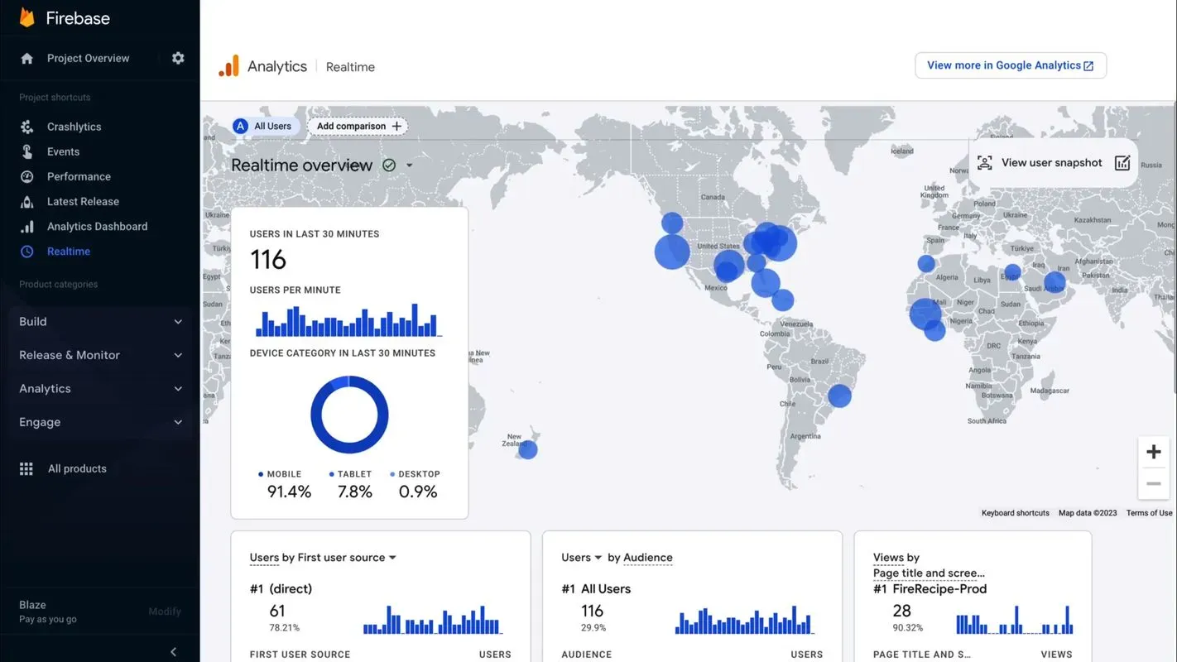Click the FIRST USER SOURCE column header
The height and width of the screenshot is (662, 1177).
(300, 655)
